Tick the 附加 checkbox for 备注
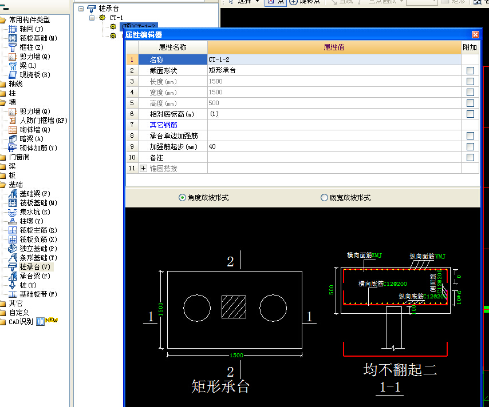This screenshot has height=407, width=489. [x=470, y=158]
